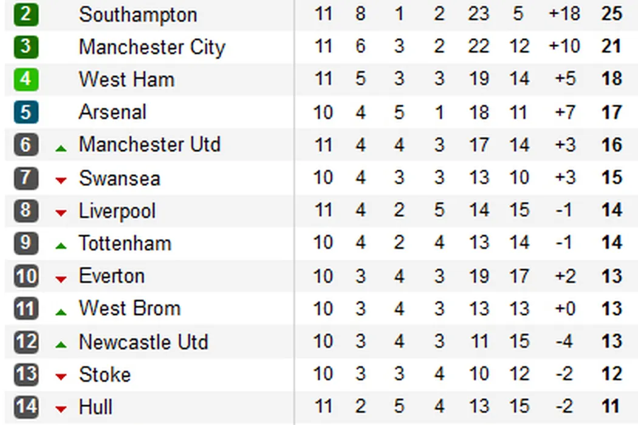Screen dimensions: 638x425
Task: Click the green position 3 badge
Action: pos(26,47)
